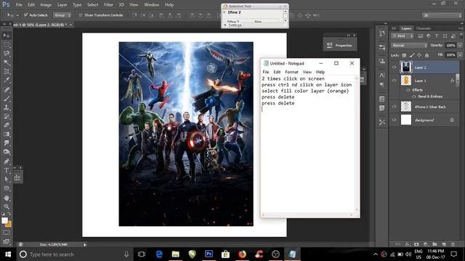Select the Crop tool

point(7,71)
